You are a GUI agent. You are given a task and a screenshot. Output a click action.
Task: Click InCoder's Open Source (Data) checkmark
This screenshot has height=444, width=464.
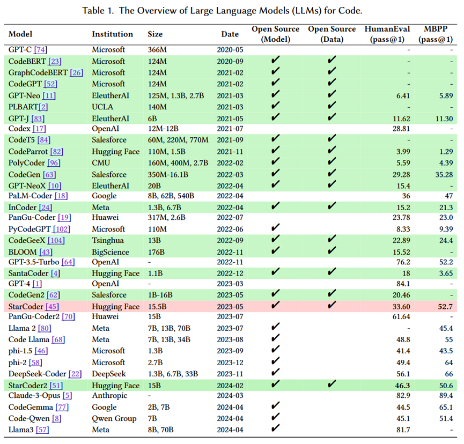(332, 206)
